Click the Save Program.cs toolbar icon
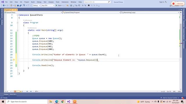 tap(18, 5)
